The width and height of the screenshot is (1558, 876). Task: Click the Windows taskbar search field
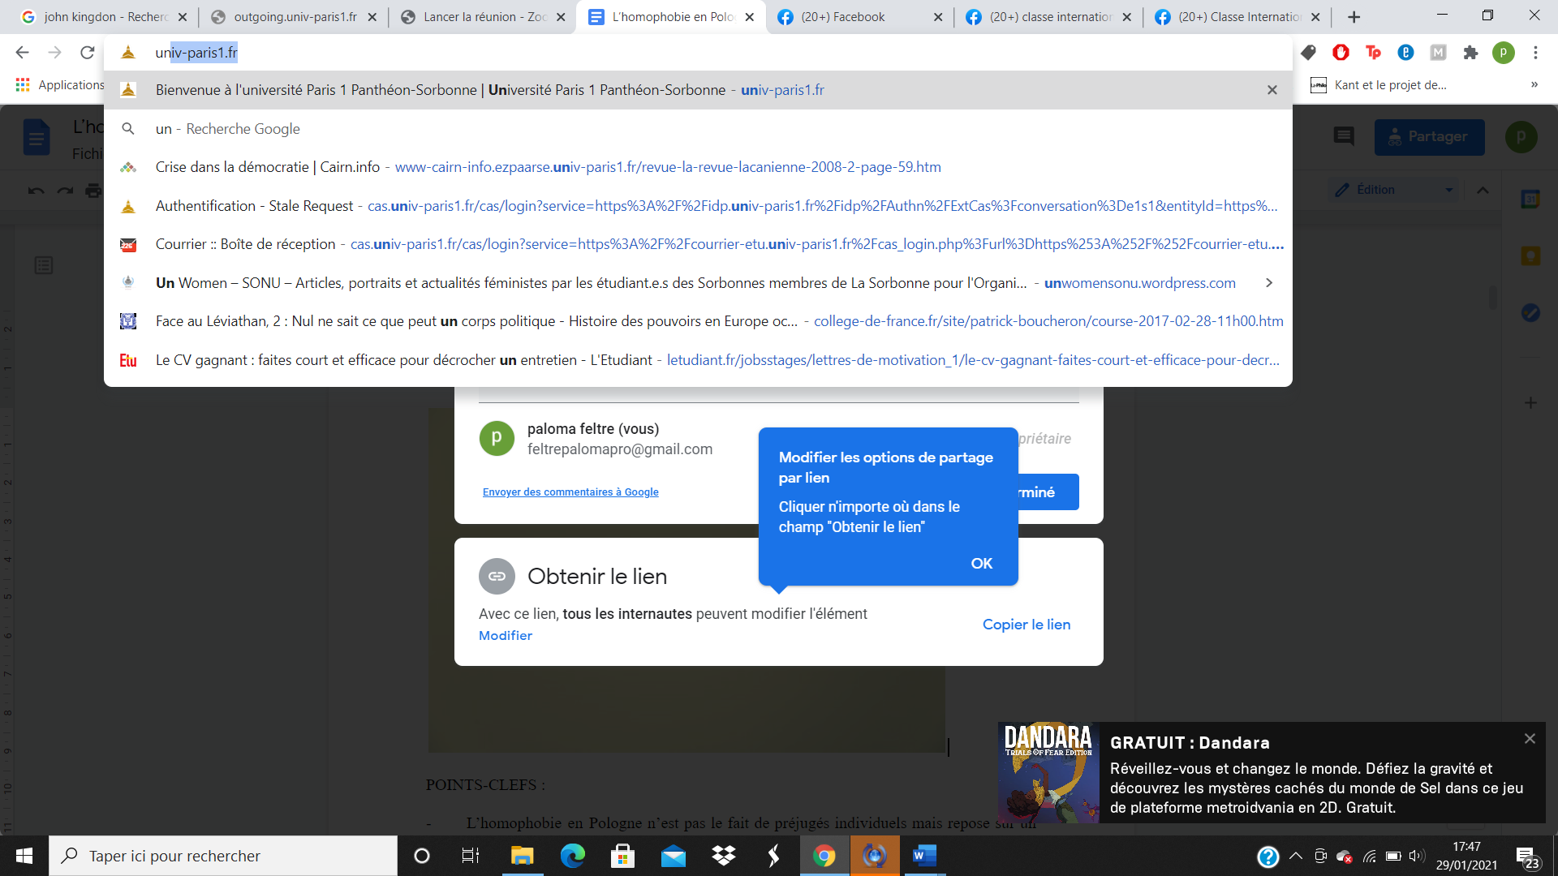[x=223, y=856]
